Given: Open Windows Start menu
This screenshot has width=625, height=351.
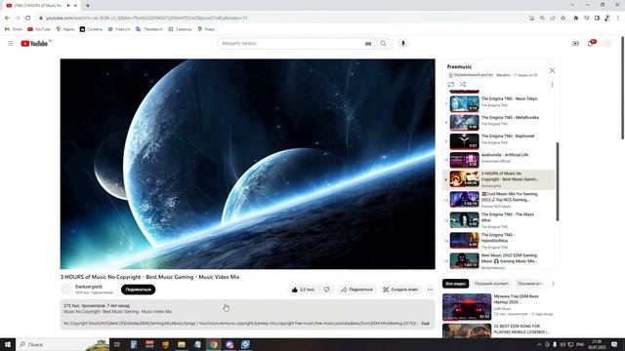Looking at the screenshot, I should coord(8,344).
